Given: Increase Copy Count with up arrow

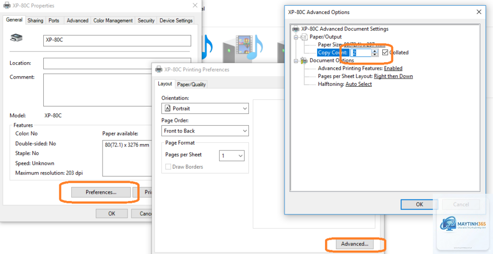Looking at the screenshot, I should (x=374, y=51).
